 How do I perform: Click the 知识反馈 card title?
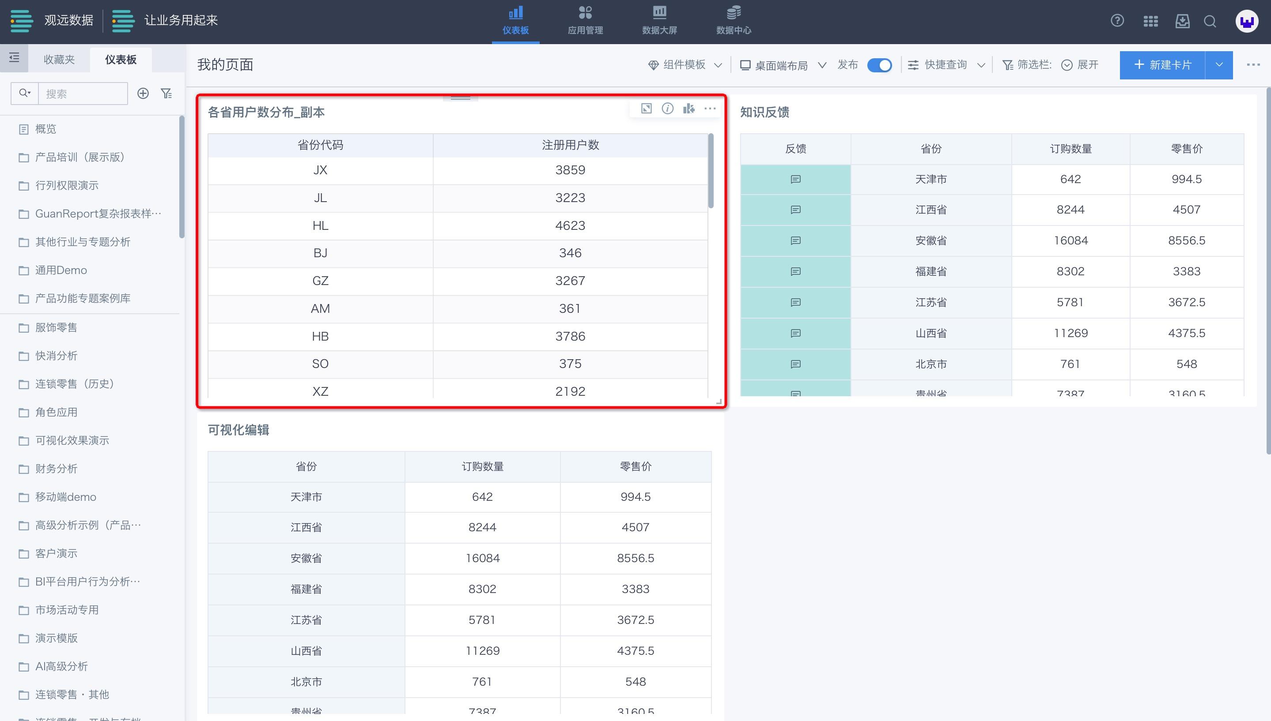click(x=764, y=113)
